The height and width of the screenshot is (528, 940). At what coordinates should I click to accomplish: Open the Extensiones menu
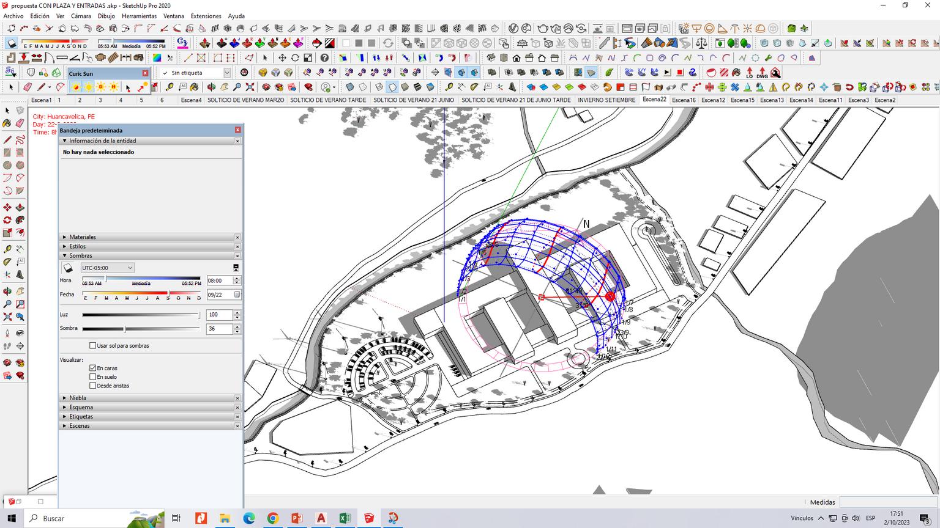coord(206,16)
